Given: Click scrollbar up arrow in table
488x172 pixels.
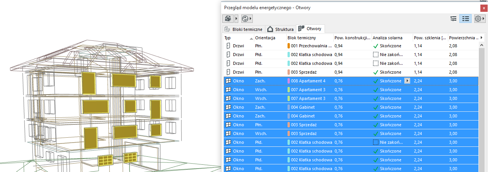Looking at the screenshot, I should [482, 45].
